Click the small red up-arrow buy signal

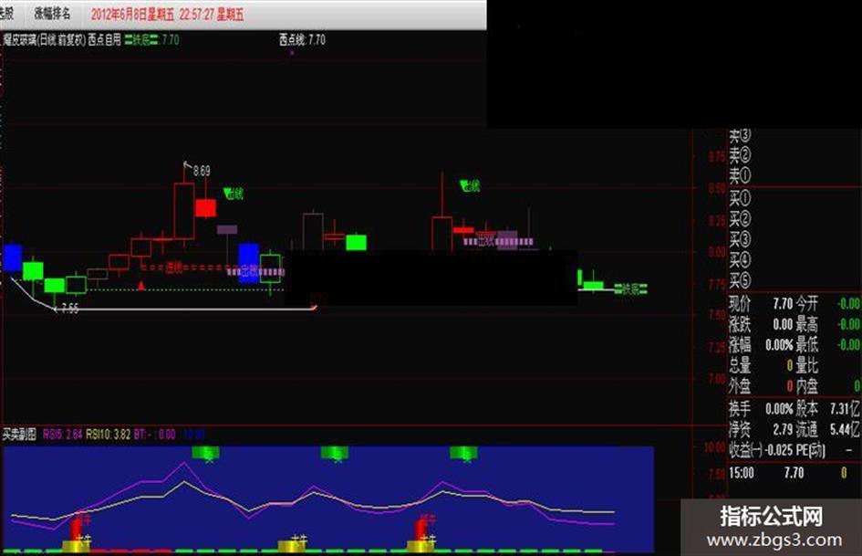click(141, 285)
